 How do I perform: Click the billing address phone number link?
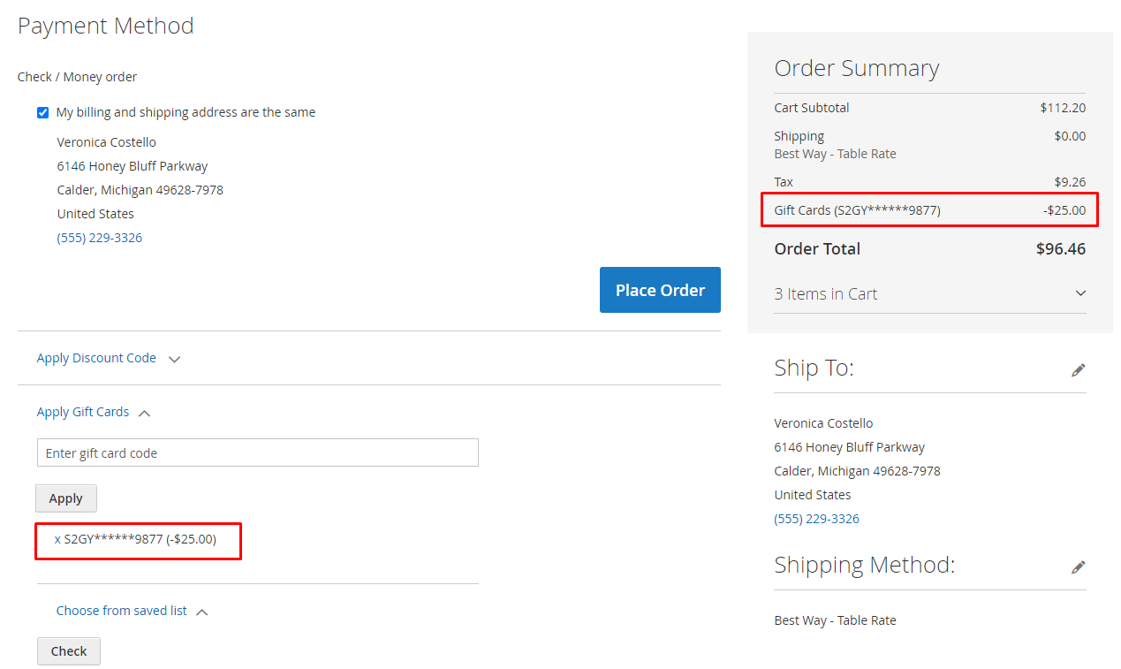point(100,238)
